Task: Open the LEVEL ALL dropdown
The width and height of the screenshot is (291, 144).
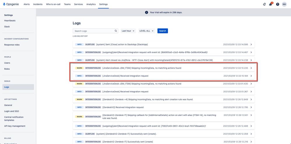Action: (x=147, y=31)
